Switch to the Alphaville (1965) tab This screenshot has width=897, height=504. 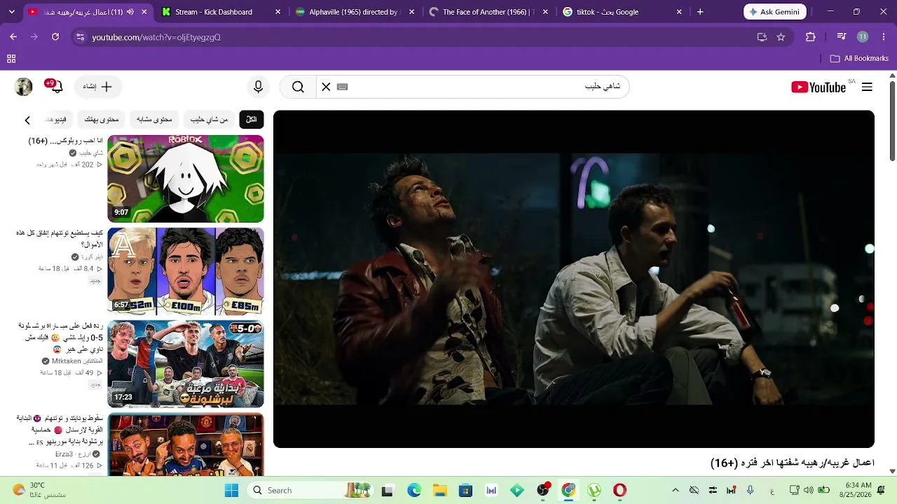(355, 12)
